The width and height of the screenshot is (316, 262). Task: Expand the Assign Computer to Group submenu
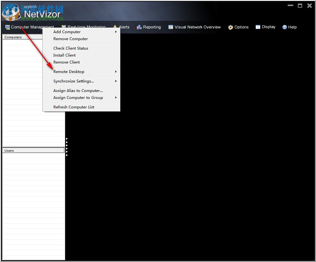[116, 98]
